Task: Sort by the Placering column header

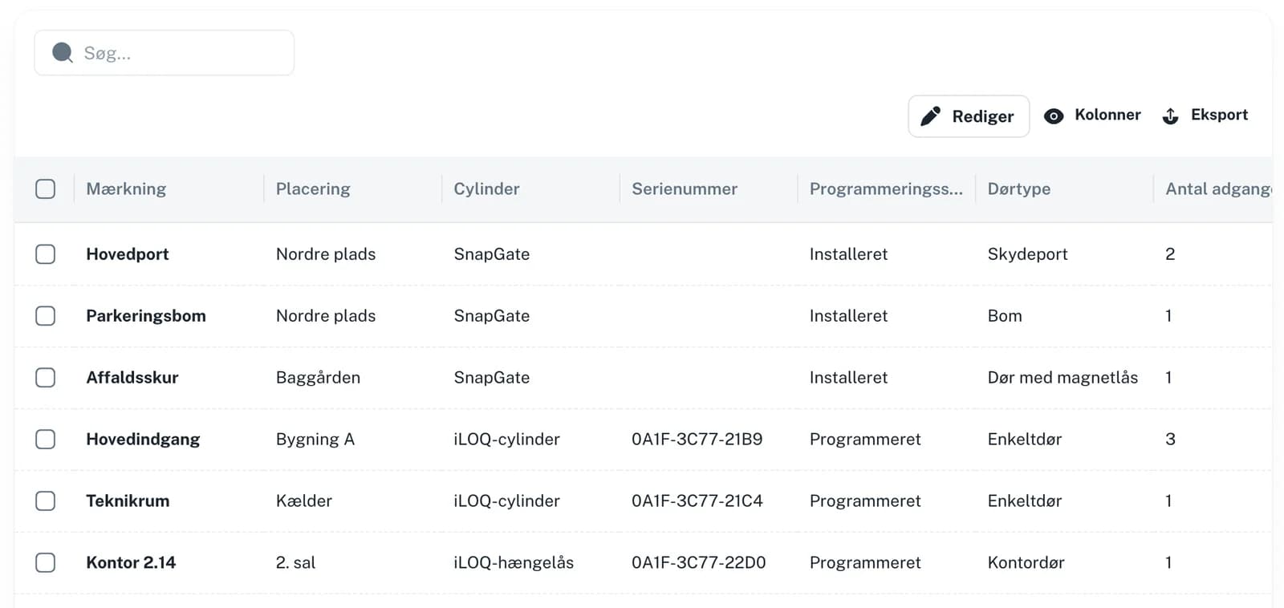Action: [x=313, y=189]
